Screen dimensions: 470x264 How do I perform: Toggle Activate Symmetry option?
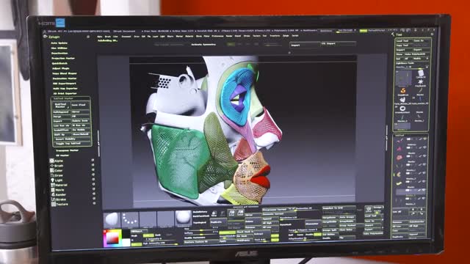pyautogui.click(x=203, y=45)
